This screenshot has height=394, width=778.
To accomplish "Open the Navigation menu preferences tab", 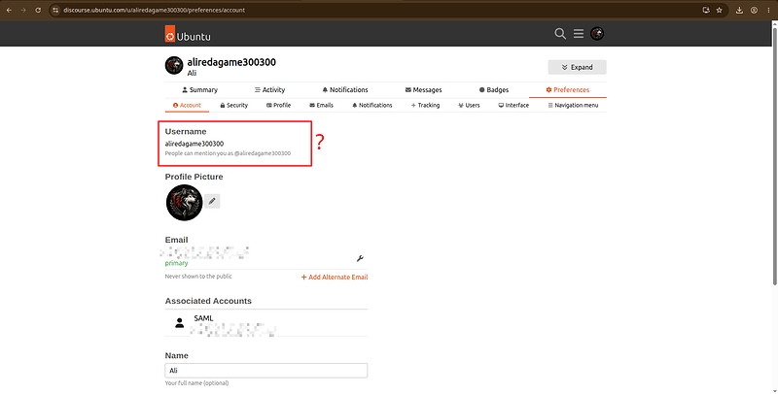I will 573,106.
